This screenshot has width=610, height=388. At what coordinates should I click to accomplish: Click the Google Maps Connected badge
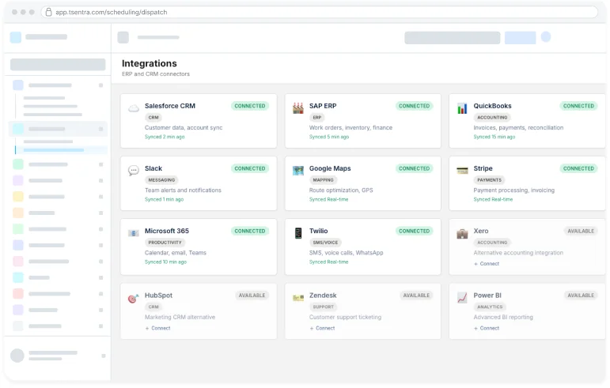click(x=415, y=168)
